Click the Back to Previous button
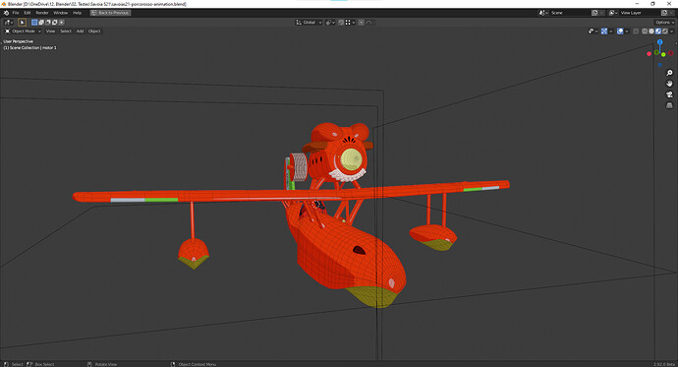This screenshot has height=367, width=678. pos(110,13)
